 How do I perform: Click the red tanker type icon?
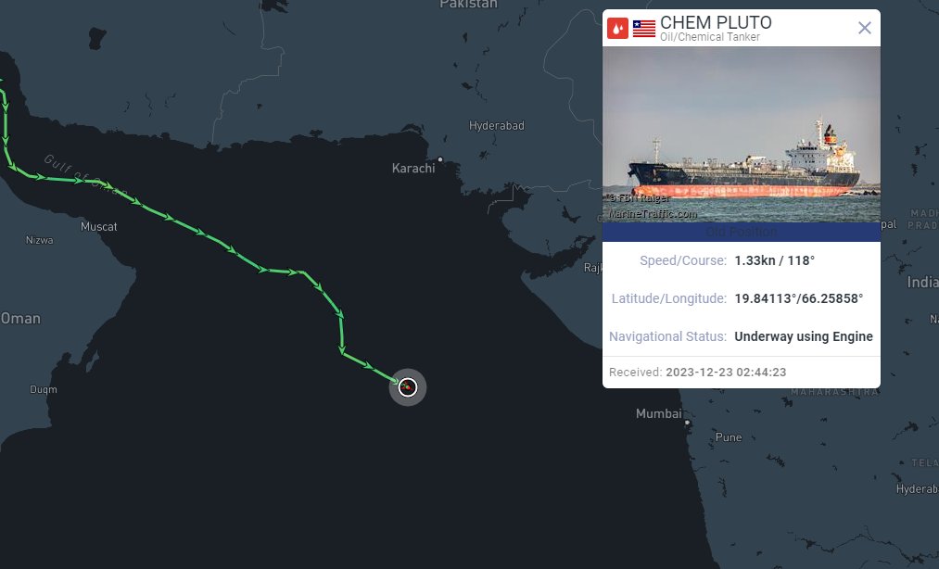[x=617, y=28]
